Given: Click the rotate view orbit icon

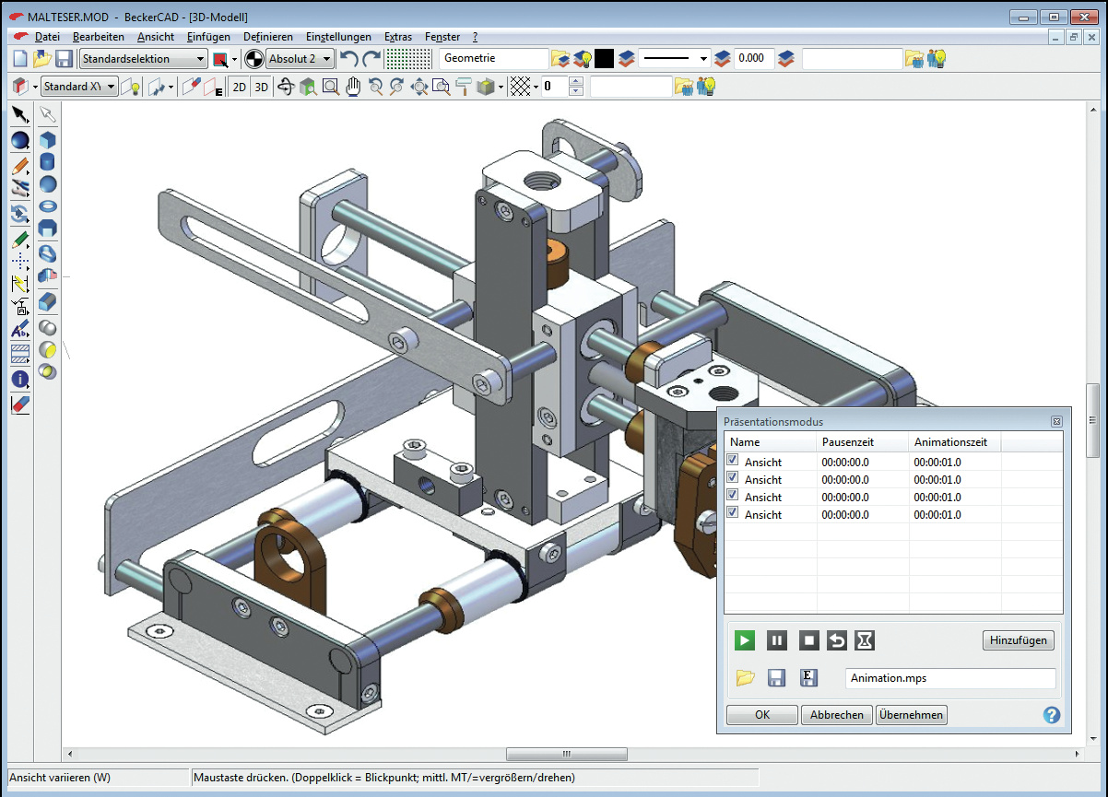Looking at the screenshot, I should click(286, 87).
